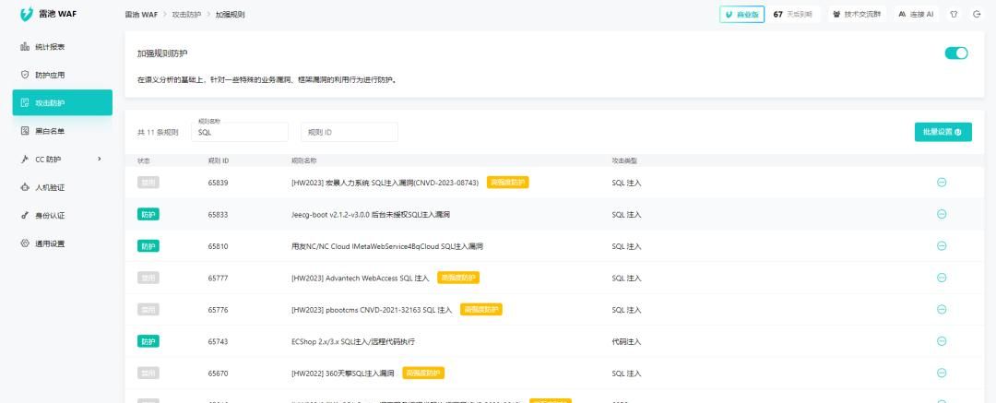Open more options for rule 65833
This screenshot has width=996, height=403.
point(942,214)
